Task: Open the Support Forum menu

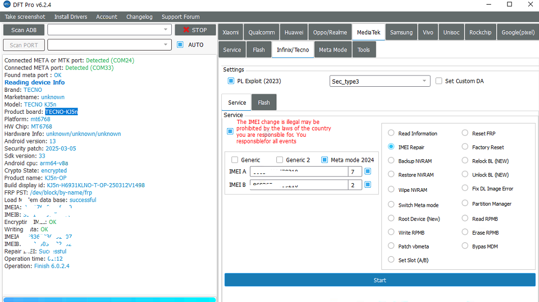Action: (x=181, y=17)
